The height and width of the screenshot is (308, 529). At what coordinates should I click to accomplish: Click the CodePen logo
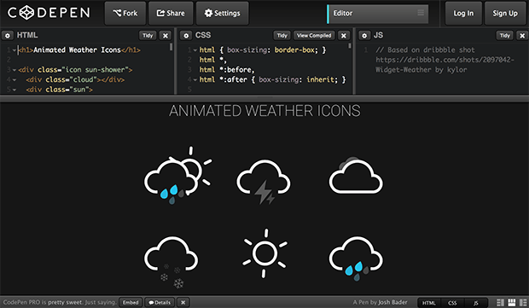pos(49,13)
